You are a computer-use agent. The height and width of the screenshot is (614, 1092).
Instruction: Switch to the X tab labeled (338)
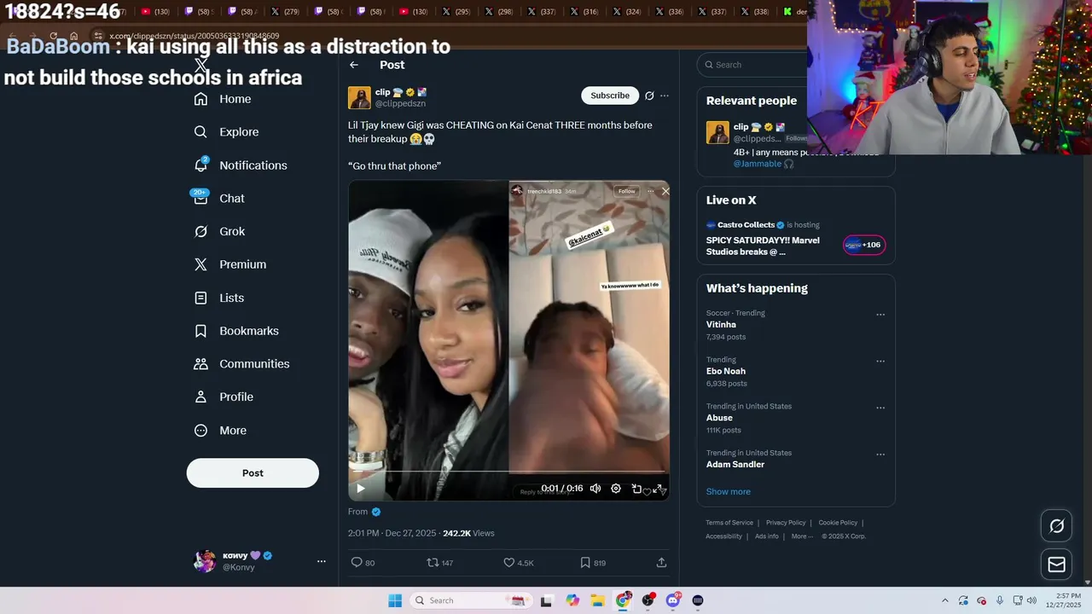click(x=754, y=12)
